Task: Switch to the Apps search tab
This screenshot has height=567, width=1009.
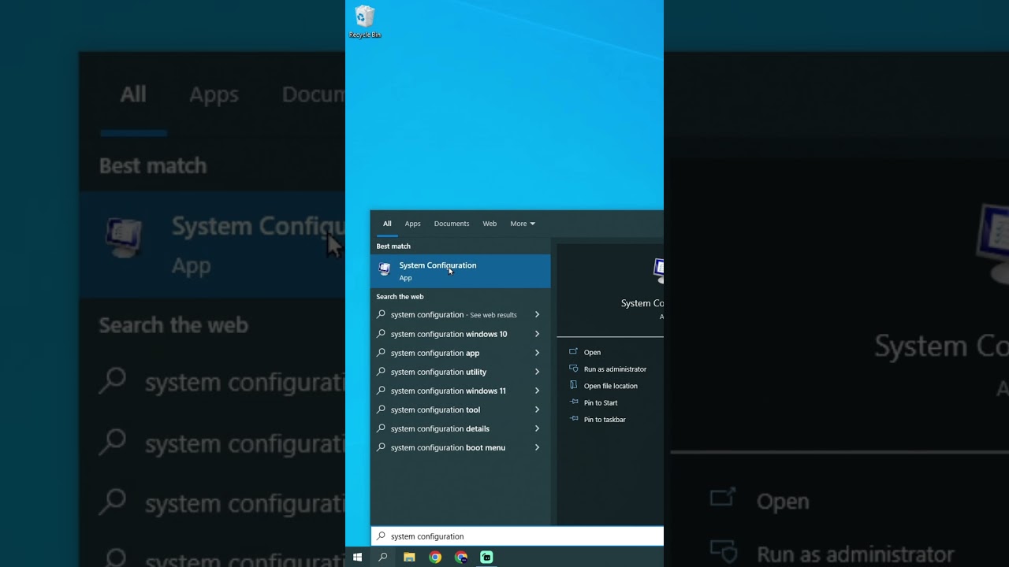Action: (412, 224)
